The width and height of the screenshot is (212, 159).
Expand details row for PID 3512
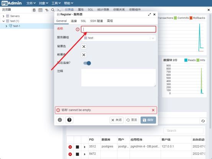[84, 147]
